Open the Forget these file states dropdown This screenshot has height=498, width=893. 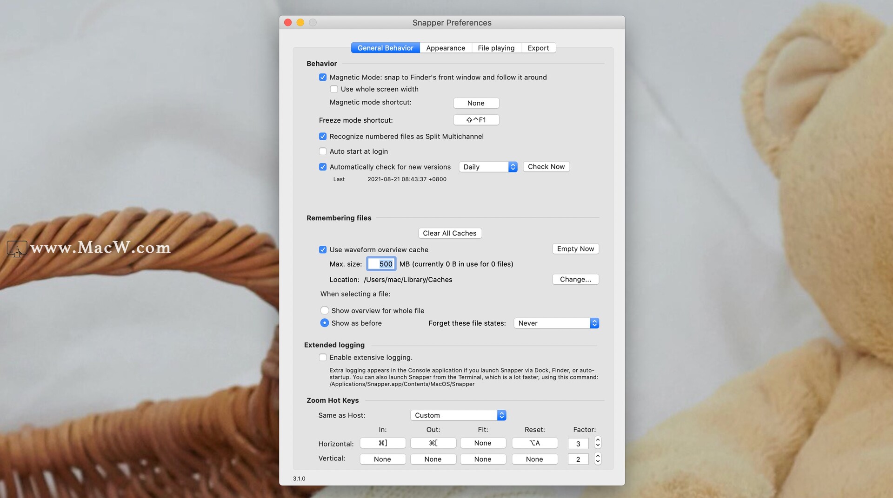[x=556, y=323]
